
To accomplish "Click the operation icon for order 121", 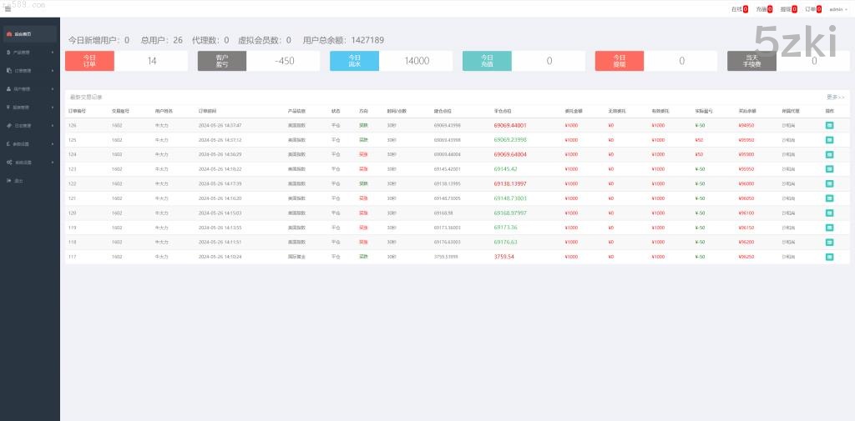I will 829,198.
